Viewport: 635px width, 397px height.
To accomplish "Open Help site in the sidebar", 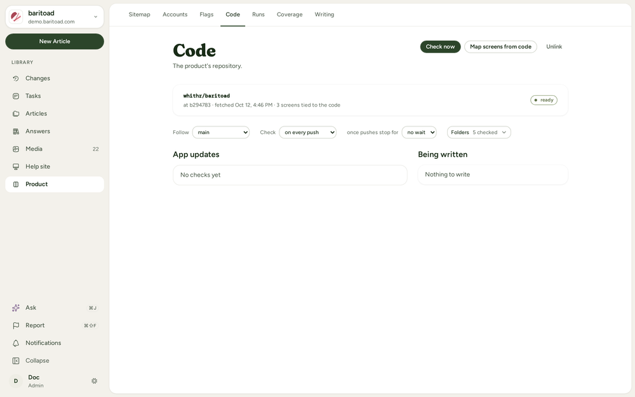I will tap(55, 166).
